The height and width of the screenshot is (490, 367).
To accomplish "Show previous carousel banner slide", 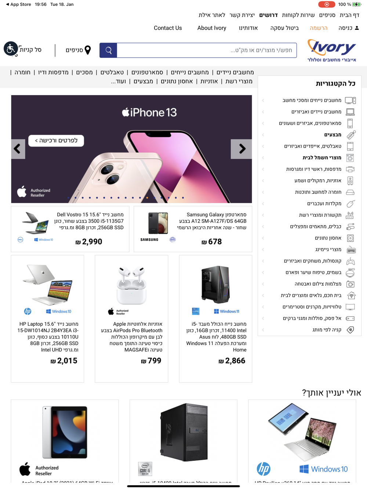I will pyautogui.click(x=18, y=149).
